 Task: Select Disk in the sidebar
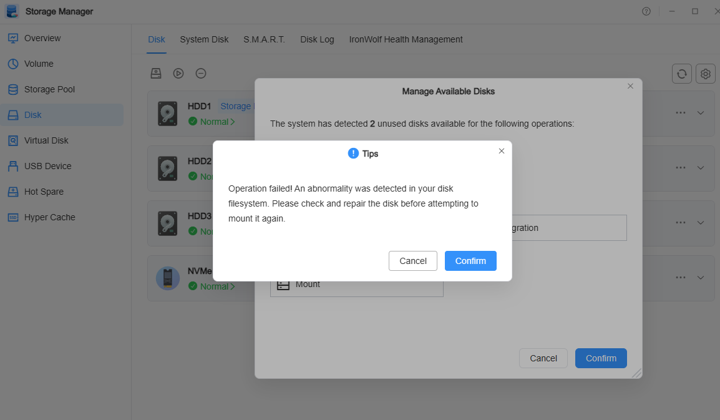click(x=62, y=115)
